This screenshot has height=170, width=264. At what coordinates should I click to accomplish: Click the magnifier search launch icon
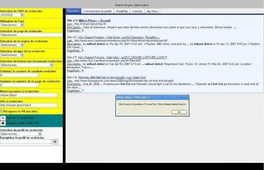(3, 118)
